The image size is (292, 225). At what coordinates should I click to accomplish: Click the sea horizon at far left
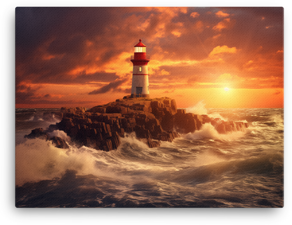tap(29, 109)
